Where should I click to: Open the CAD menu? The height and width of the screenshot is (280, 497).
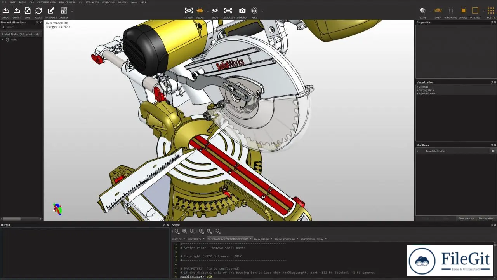tap(32, 2)
